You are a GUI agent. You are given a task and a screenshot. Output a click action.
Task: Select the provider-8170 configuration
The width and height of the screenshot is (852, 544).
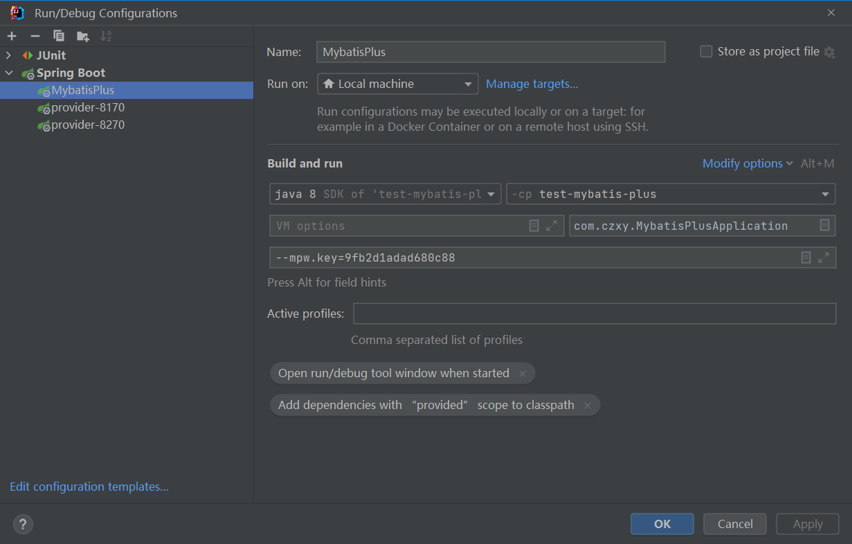(88, 107)
